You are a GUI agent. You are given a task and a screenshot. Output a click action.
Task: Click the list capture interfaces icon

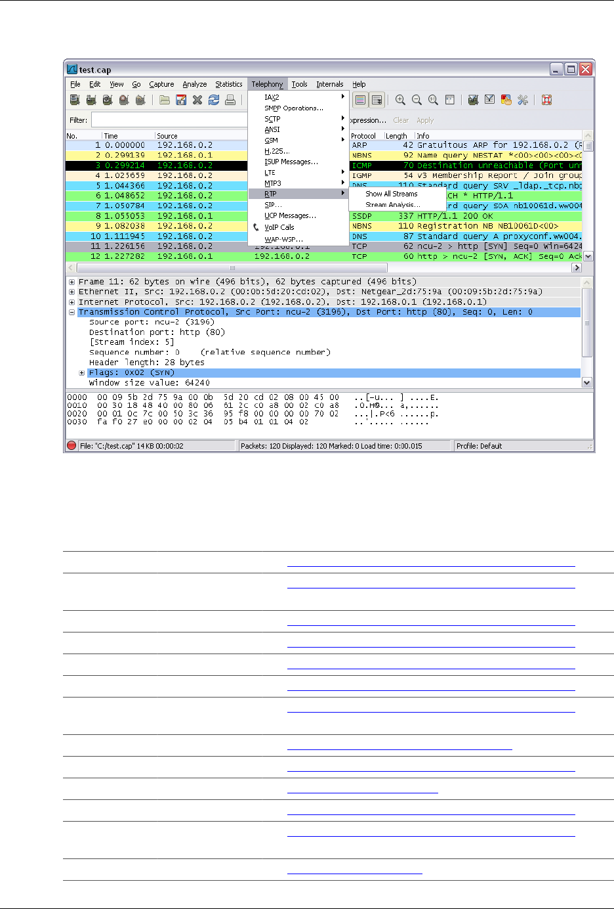click(x=75, y=100)
